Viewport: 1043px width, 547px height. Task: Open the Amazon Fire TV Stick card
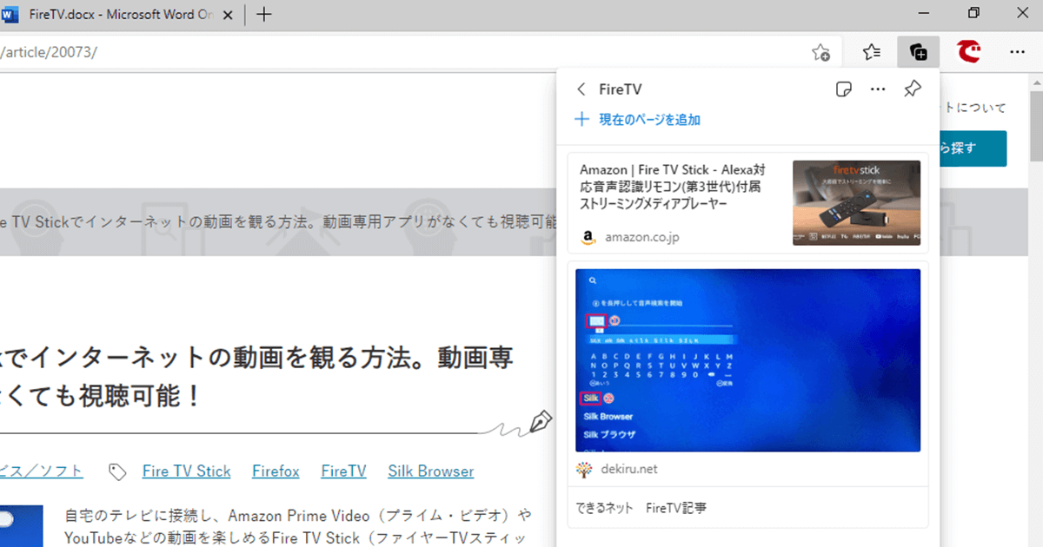(x=747, y=203)
